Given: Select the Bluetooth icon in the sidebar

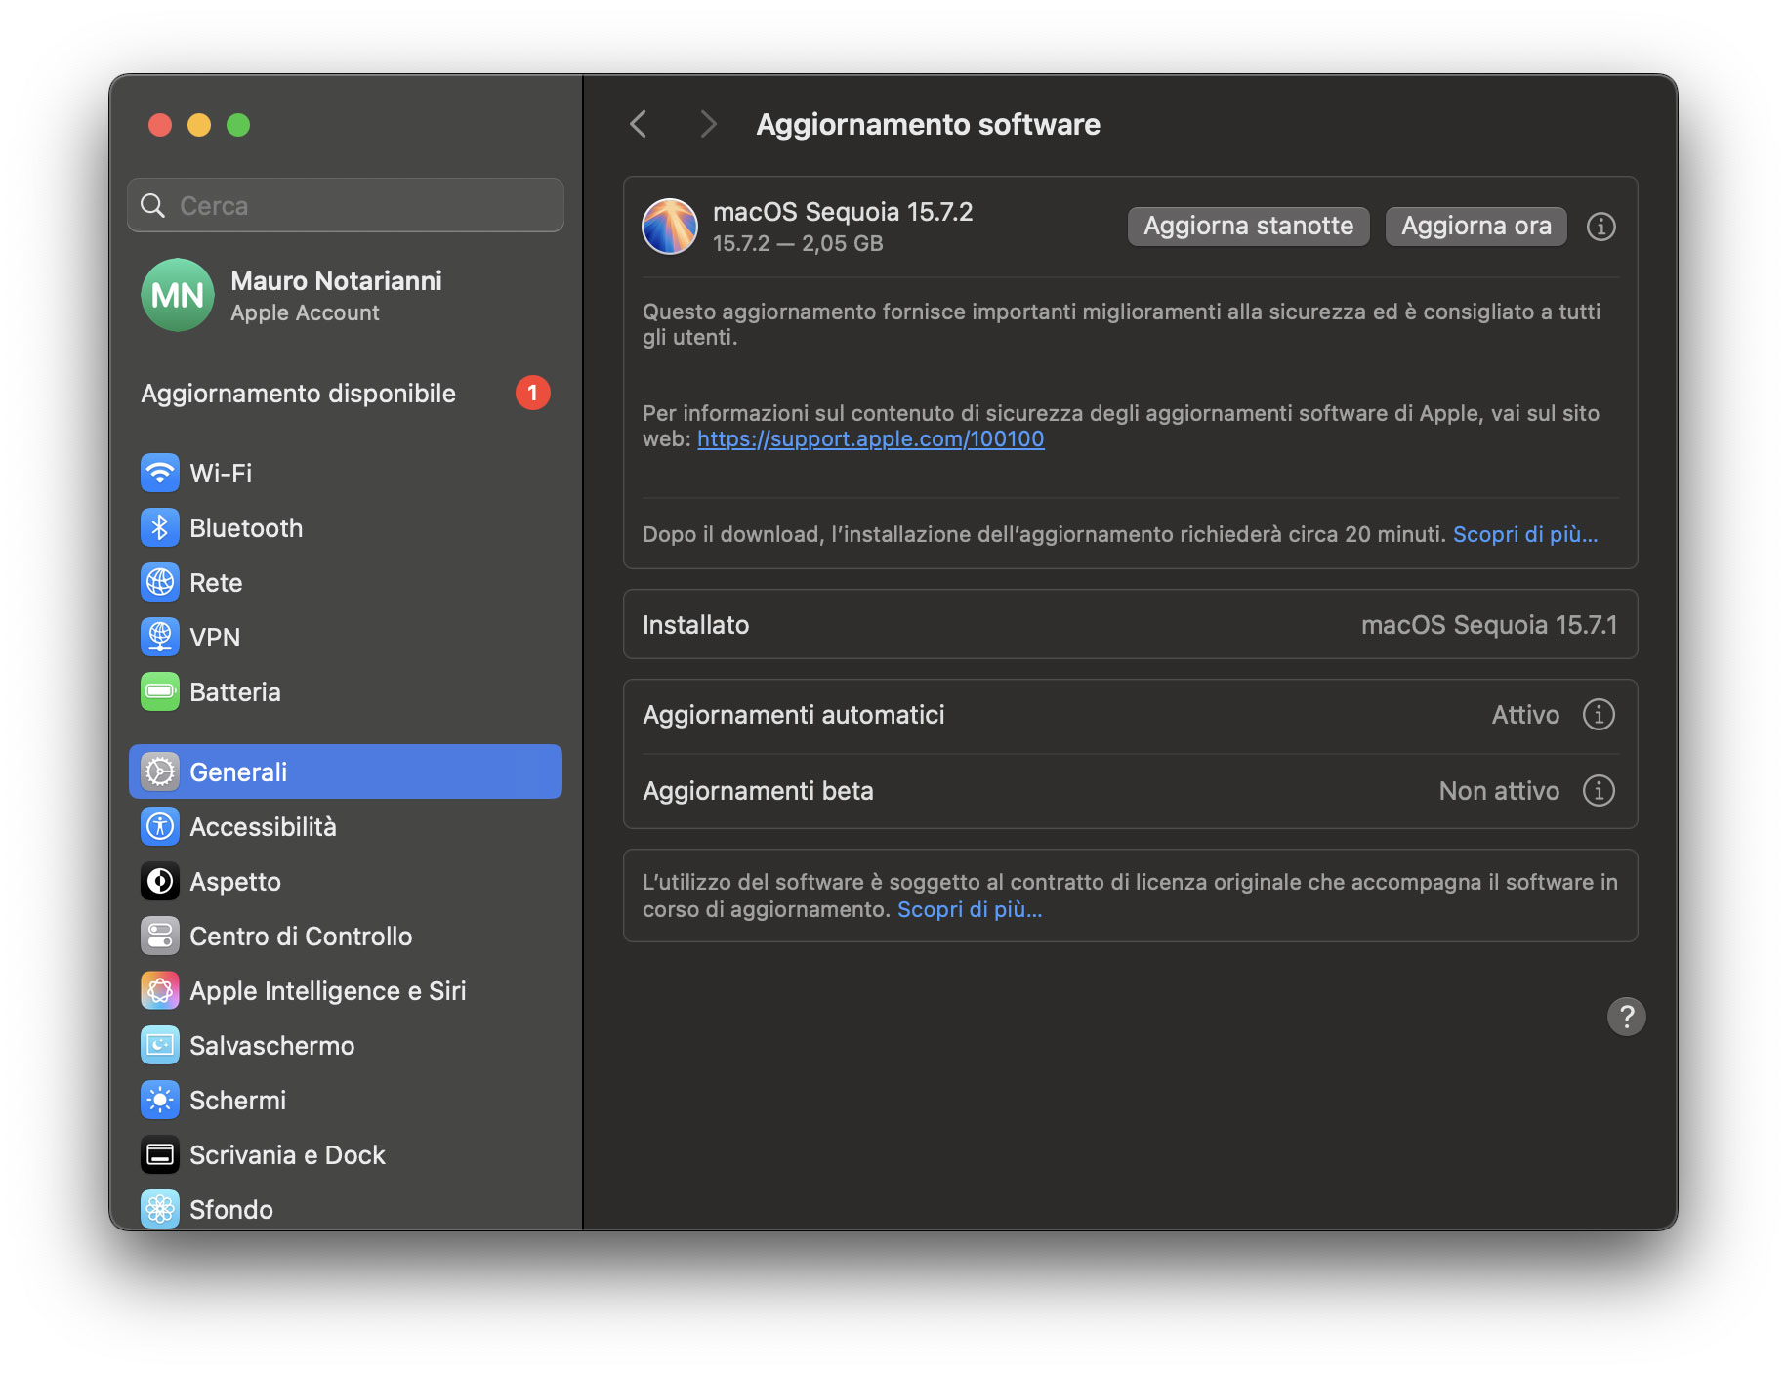Looking at the screenshot, I should (x=160, y=527).
